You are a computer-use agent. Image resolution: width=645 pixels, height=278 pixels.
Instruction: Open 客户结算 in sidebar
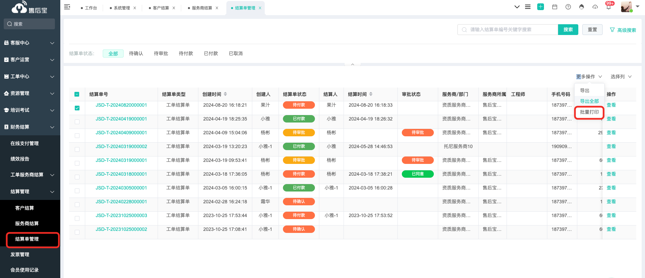(x=24, y=208)
